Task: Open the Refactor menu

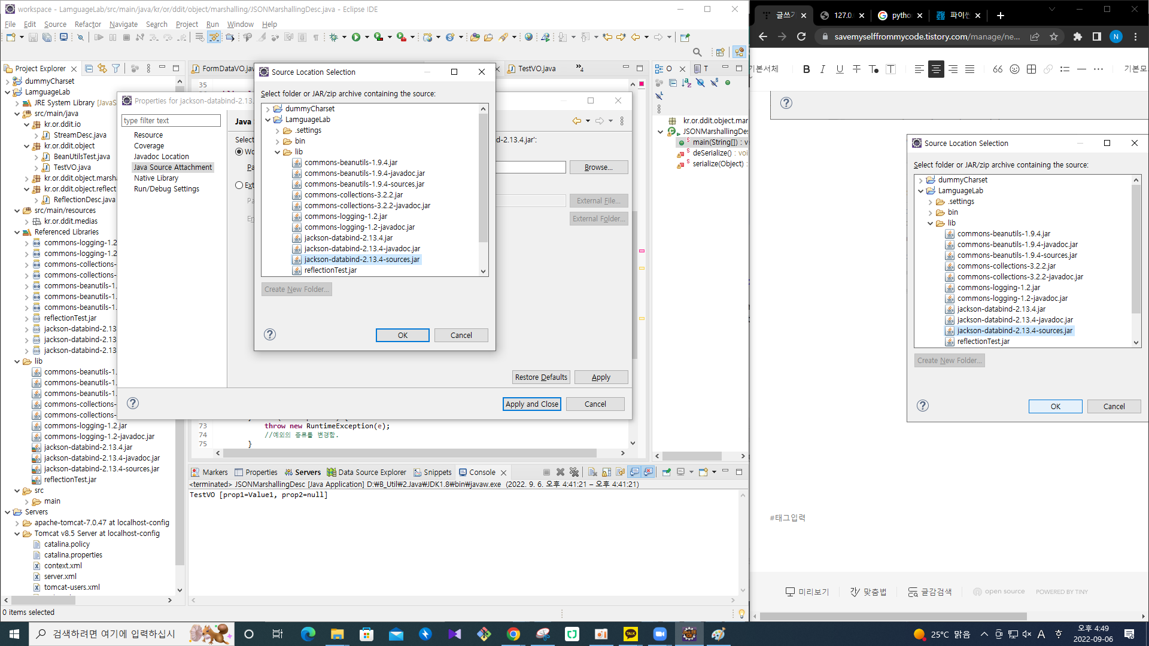Action: 88,24
